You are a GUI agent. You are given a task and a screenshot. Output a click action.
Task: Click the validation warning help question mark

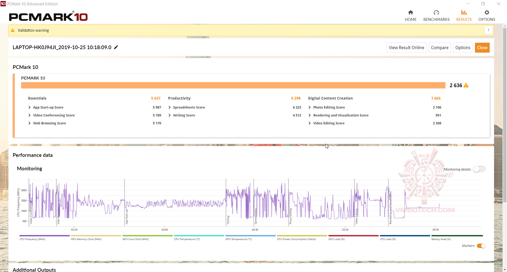488,30
